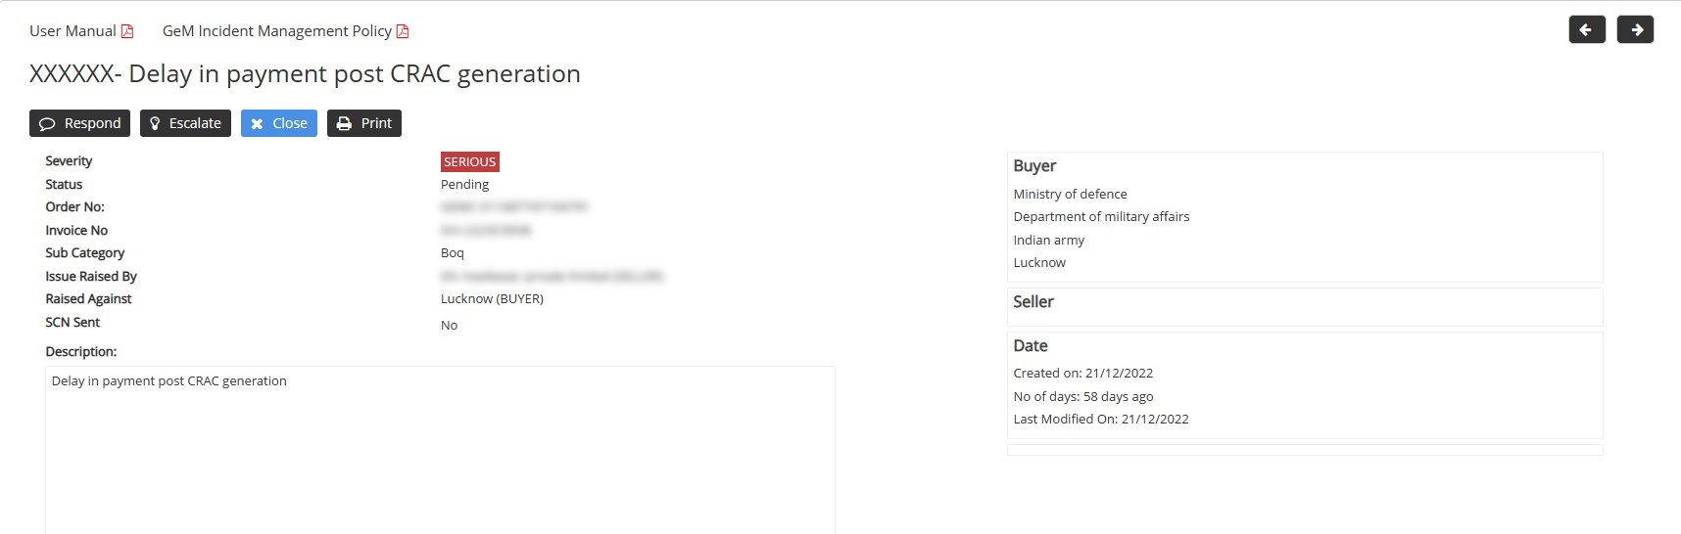This screenshot has width=1681, height=534.
Task: Click the Date panel heading
Action: tap(1031, 346)
